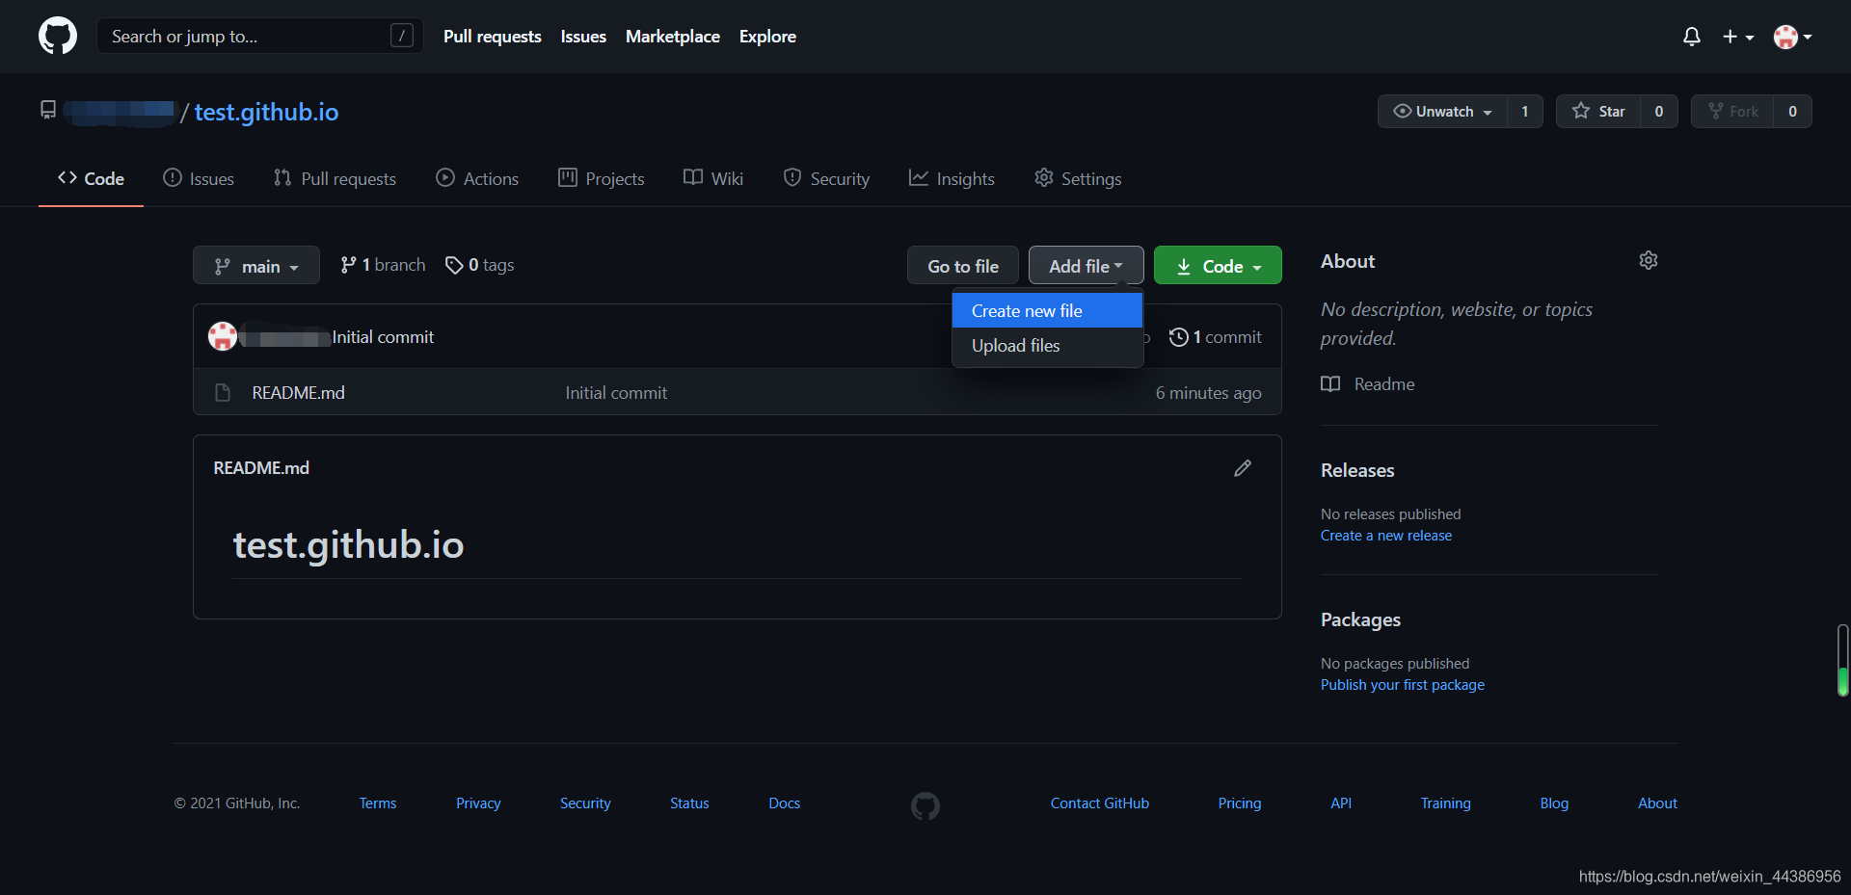This screenshot has height=895, width=1851.
Task: Open the footer Privacy link
Action: (x=478, y=803)
